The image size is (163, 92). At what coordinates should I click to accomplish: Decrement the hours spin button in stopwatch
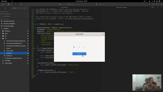[74, 50]
